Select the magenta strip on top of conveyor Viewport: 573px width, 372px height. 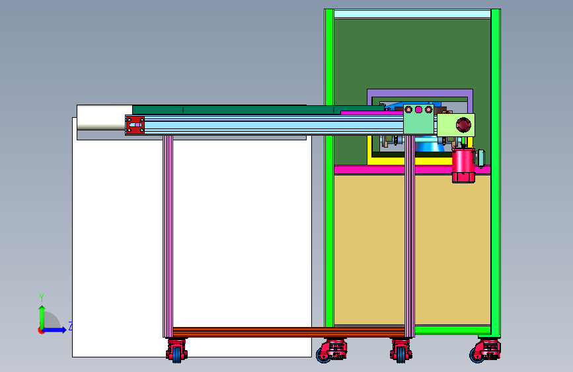click(x=372, y=113)
